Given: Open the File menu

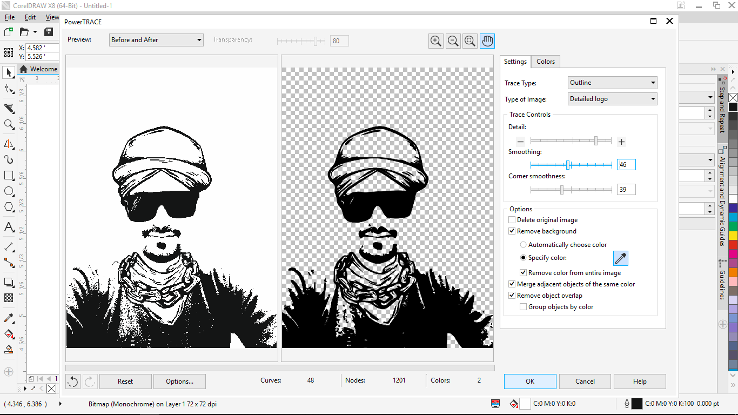Looking at the screenshot, I should [x=10, y=17].
